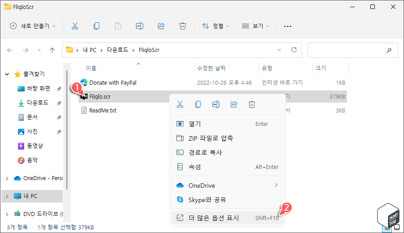
Task: Select 속성 in the context menu
Action: pos(227,167)
